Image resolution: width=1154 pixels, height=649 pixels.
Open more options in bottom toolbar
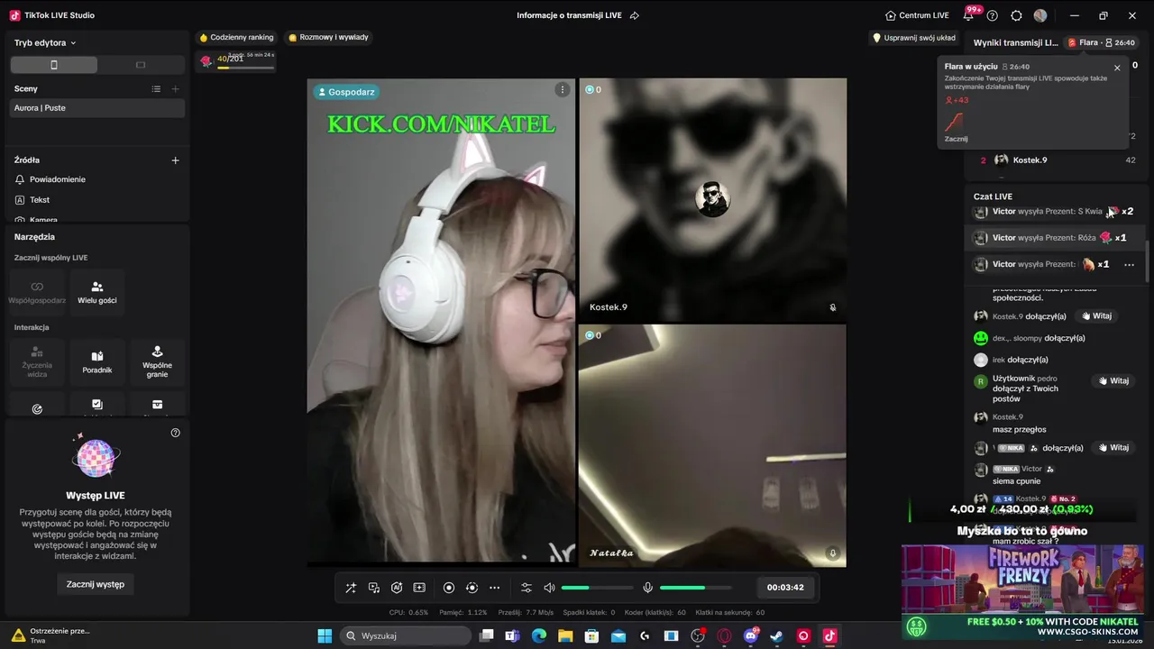(494, 588)
